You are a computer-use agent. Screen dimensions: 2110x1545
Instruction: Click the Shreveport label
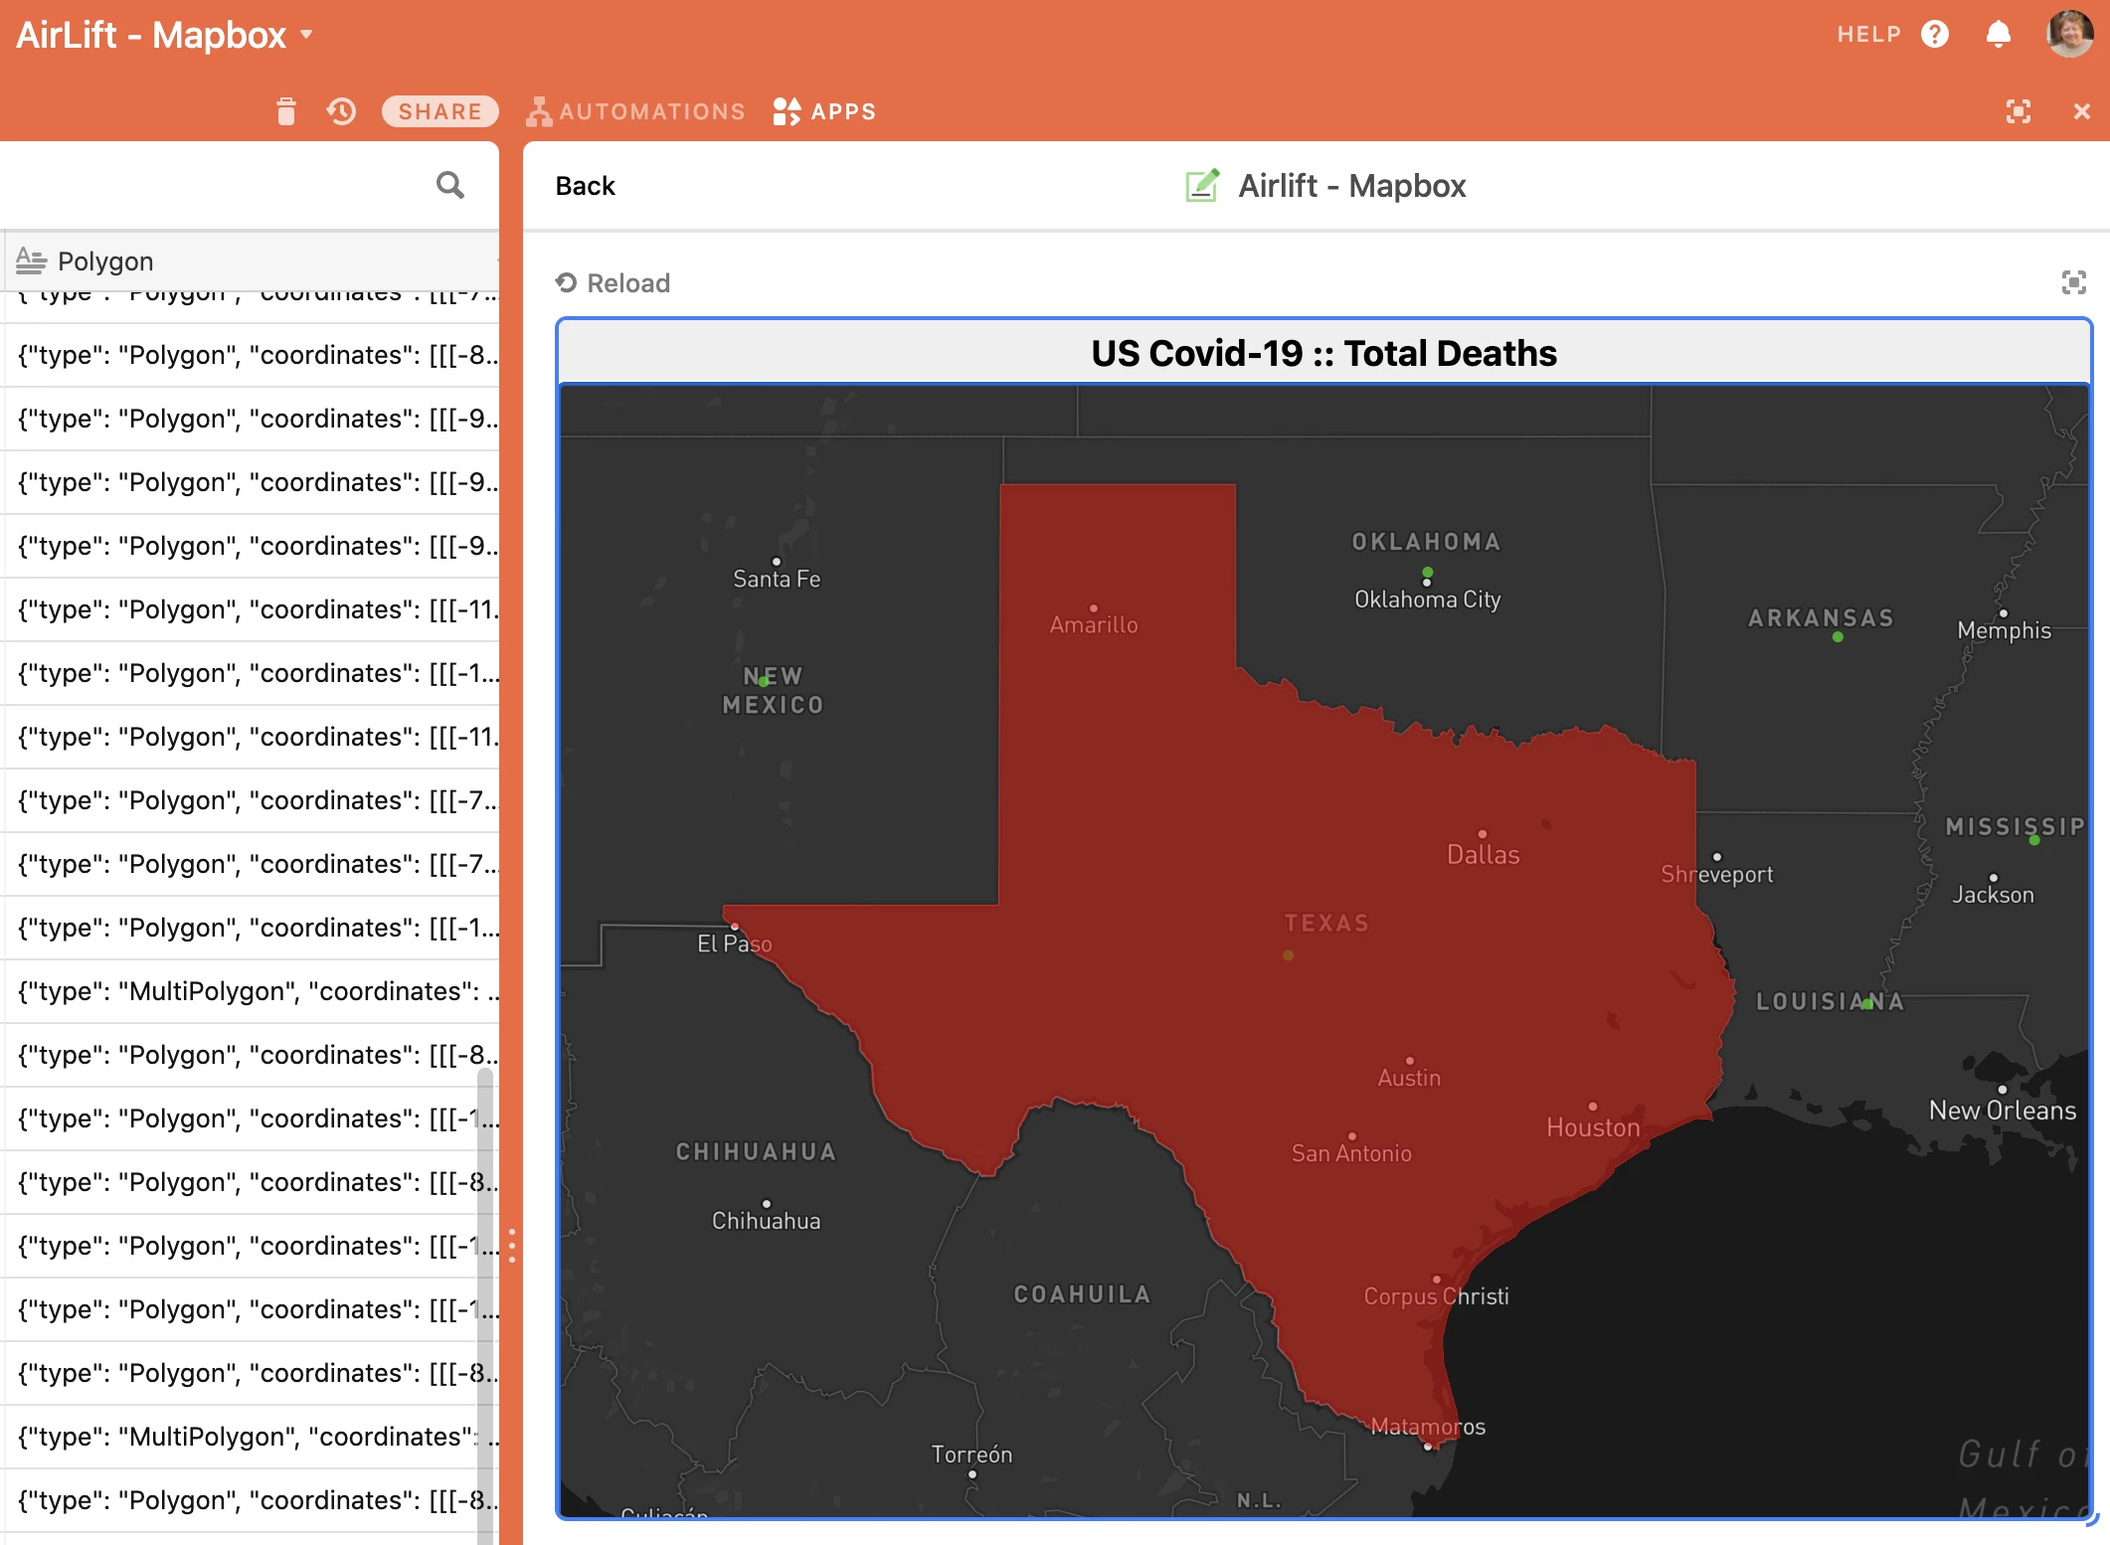(1717, 875)
